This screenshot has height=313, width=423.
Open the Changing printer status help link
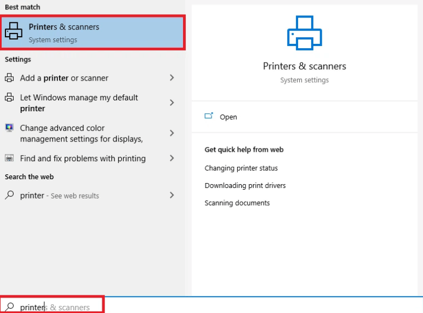[241, 168]
